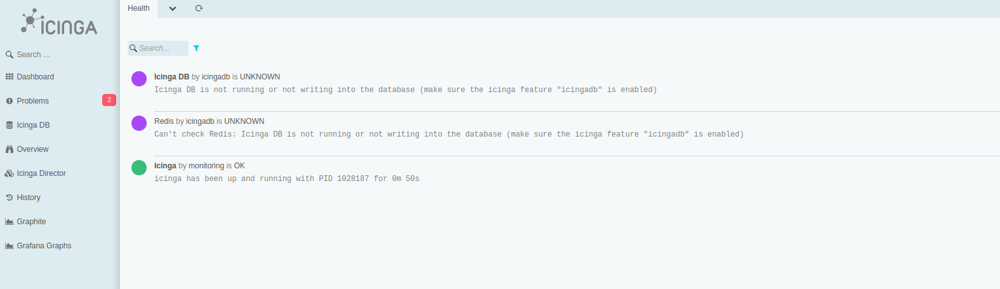
Task: Click the red problems count badge
Action: pyautogui.click(x=109, y=100)
